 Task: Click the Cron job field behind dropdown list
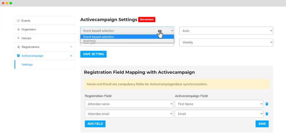tap(127, 45)
